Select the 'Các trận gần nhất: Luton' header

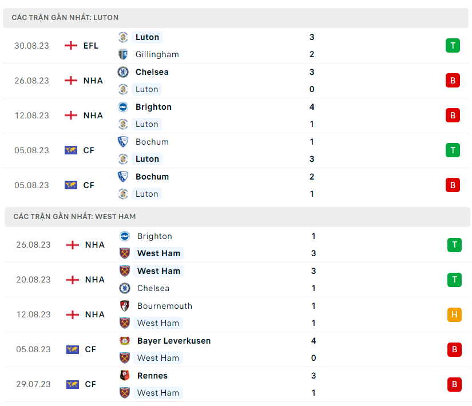(x=65, y=18)
